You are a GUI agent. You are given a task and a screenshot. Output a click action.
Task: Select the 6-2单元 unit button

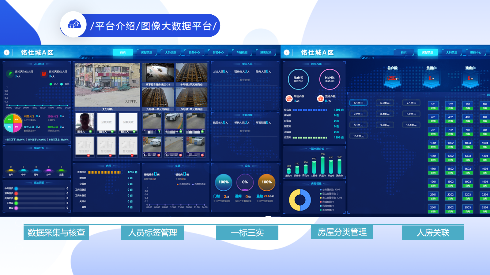pos(385,103)
